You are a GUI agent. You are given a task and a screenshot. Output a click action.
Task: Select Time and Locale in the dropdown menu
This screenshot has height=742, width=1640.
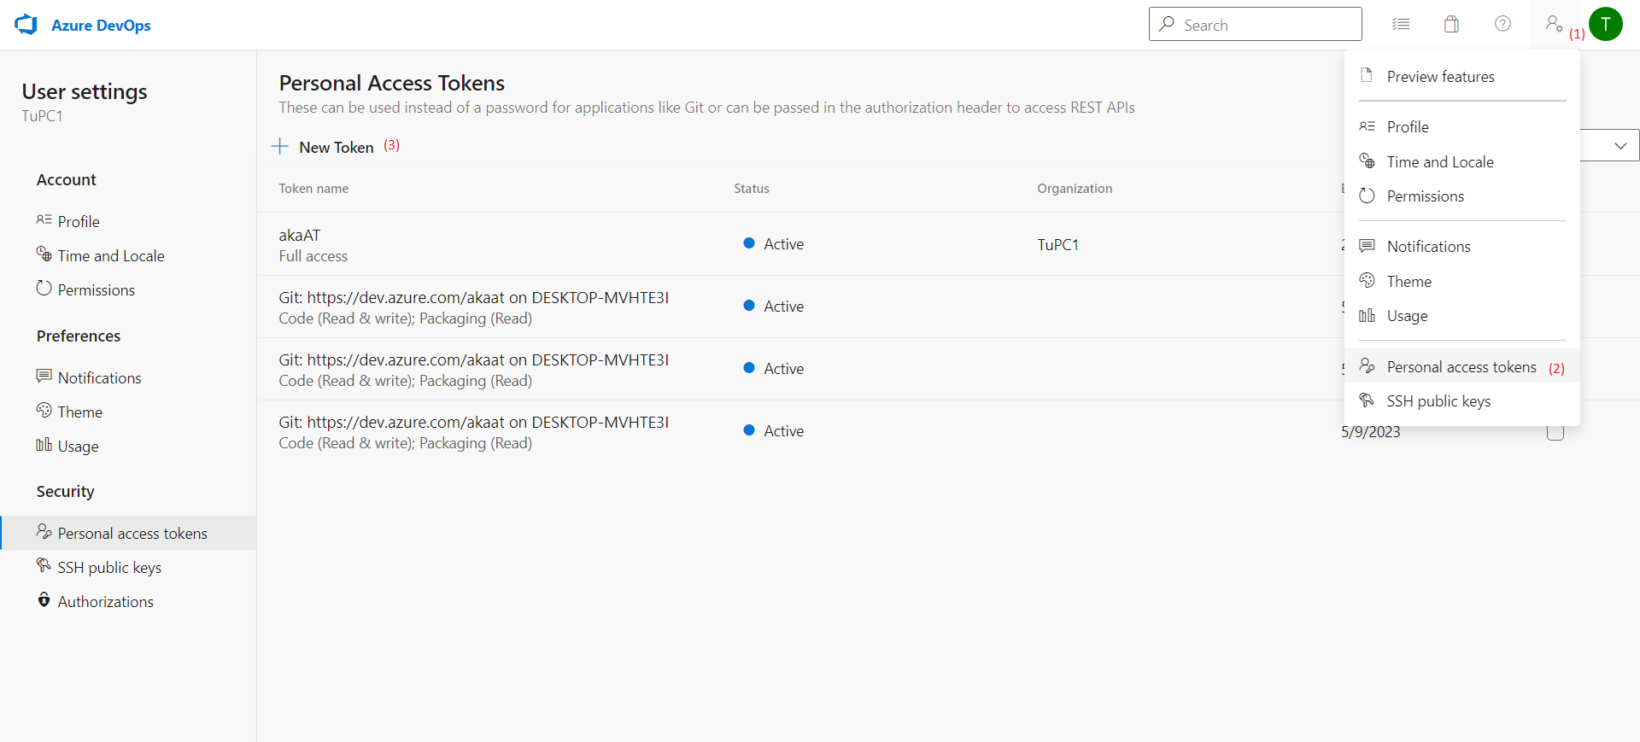coord(1461,162)
